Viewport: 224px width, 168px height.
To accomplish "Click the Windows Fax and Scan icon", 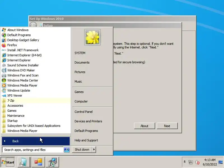I will pyautogui.click(x=4, y=75).
